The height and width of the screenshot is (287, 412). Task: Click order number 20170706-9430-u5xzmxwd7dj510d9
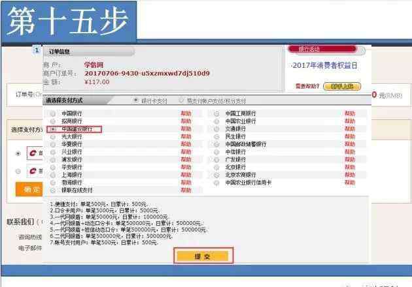[147, 73]
